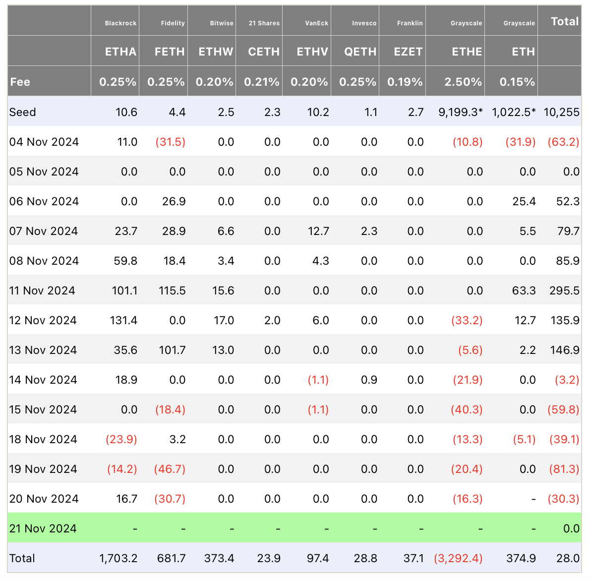
Task: Click the ETHV ticker header
Action: [312, 52]
